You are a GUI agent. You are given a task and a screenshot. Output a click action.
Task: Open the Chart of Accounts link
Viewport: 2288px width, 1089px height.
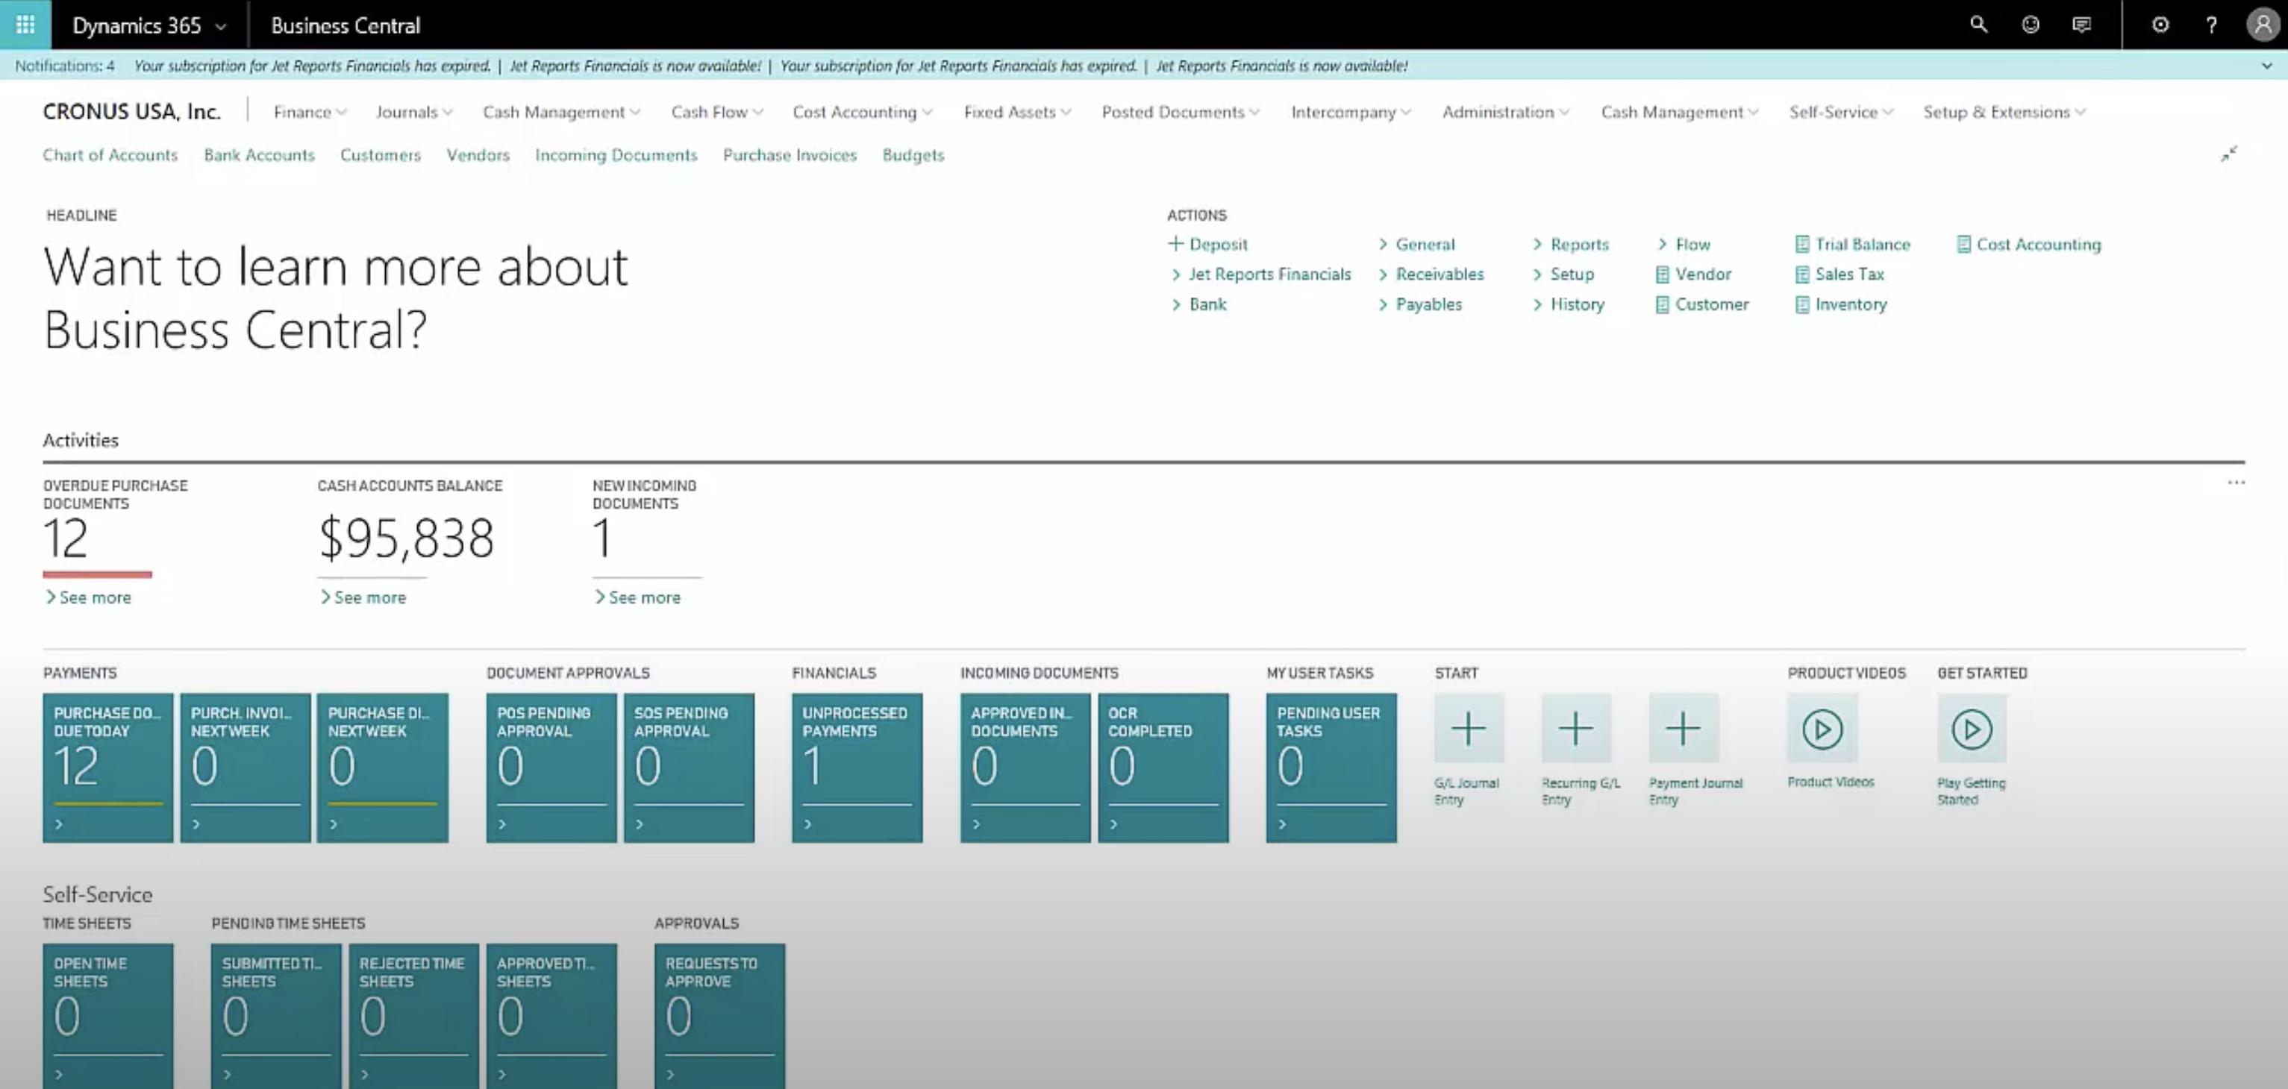[110, 154]
